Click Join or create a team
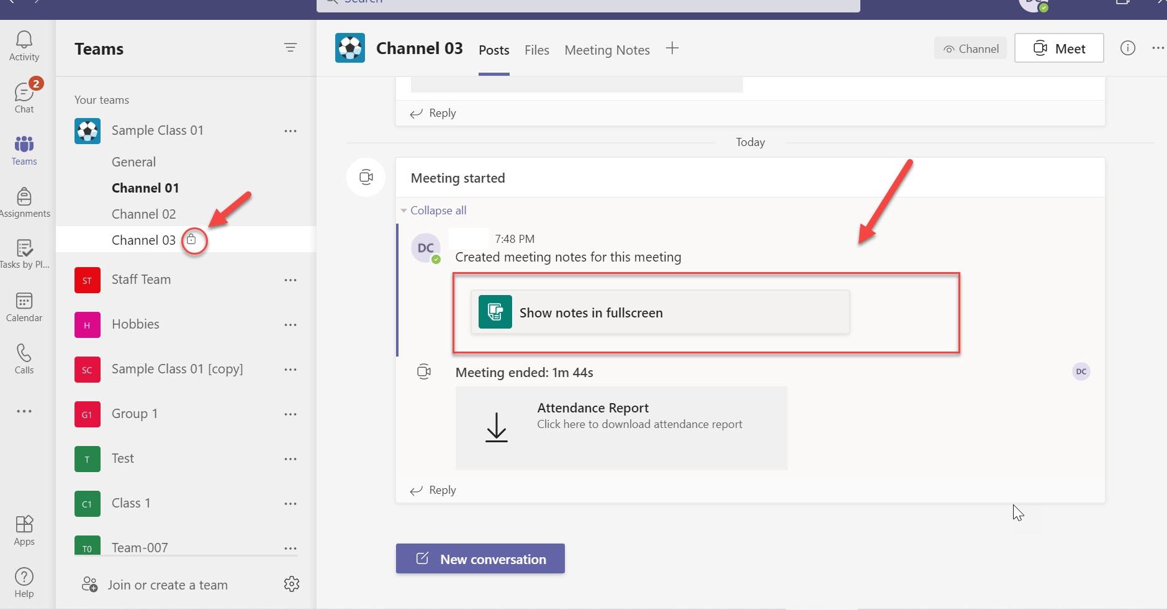 [x=155, y=585]
